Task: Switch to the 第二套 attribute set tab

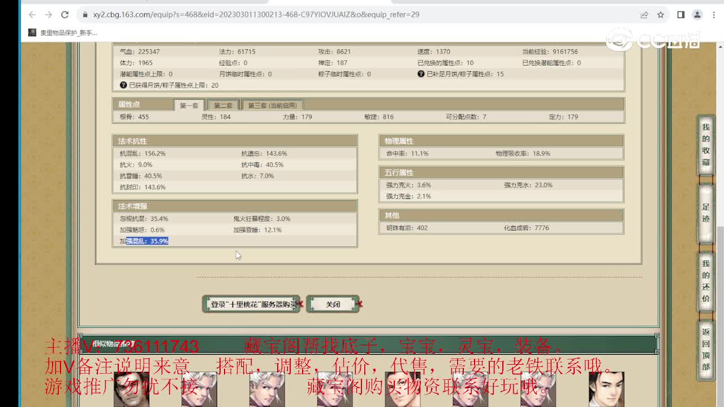Action: [223, 105]
